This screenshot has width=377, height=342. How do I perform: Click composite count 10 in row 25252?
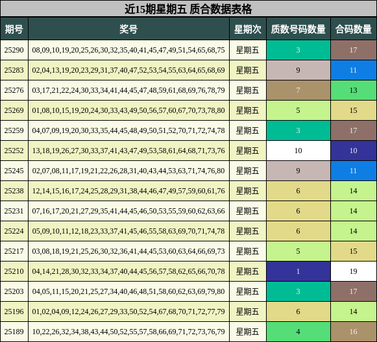point(354,151)
